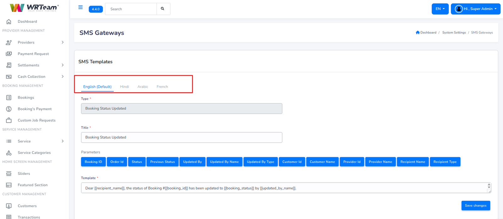This screenshot has height=219, width=503.
Task: Click the Sliders icon in sidebar
Action: pyautogui.click(x=9, y=174)
